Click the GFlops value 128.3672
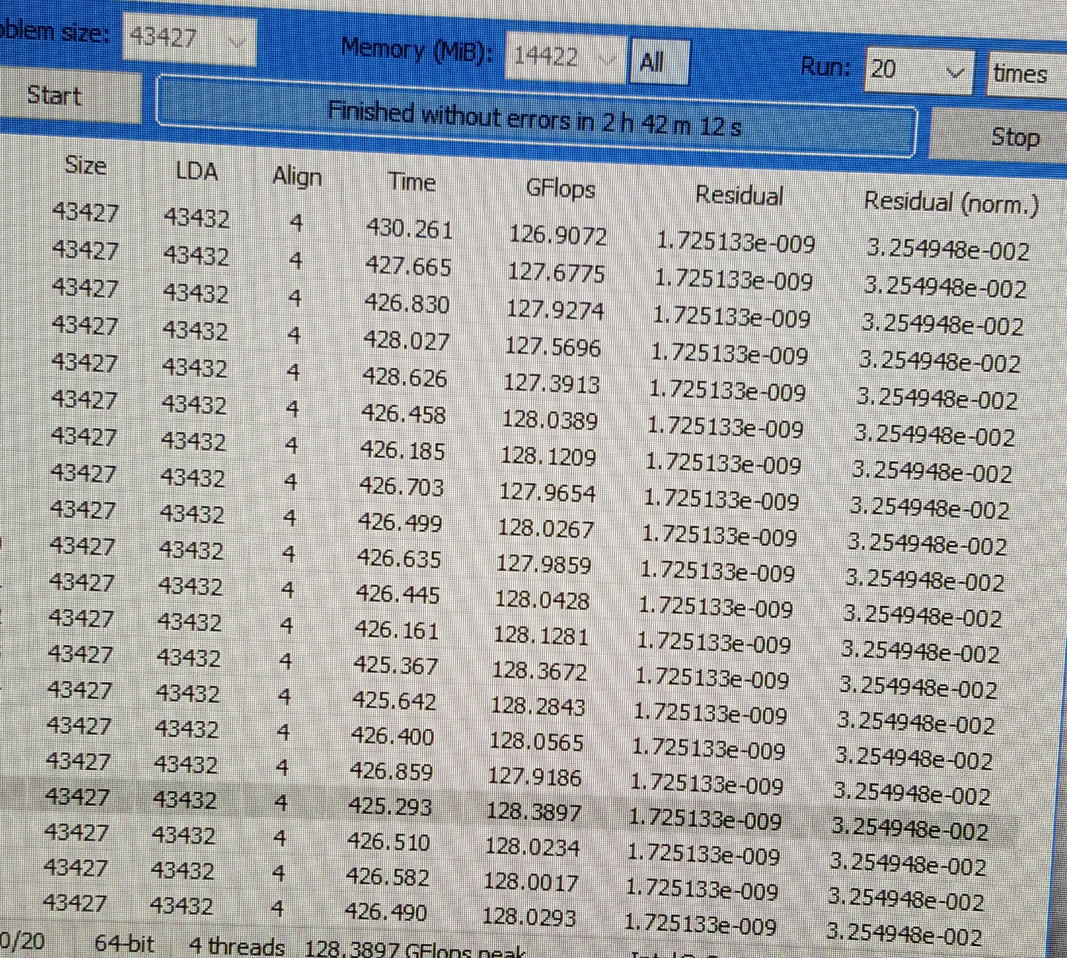This screenshot has height=958, width=1067. coord(539,672)
